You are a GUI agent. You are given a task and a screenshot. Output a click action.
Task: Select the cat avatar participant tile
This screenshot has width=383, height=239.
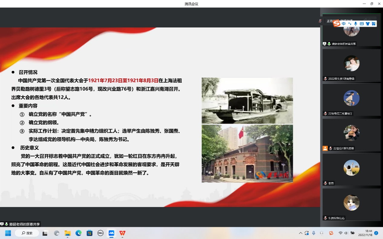tap(351, 202)
